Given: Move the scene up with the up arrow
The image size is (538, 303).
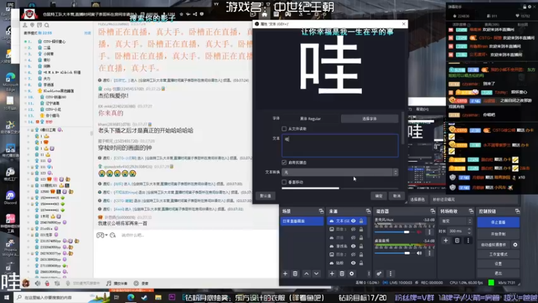Looking at the screenshot, I should tap(307, 273).
